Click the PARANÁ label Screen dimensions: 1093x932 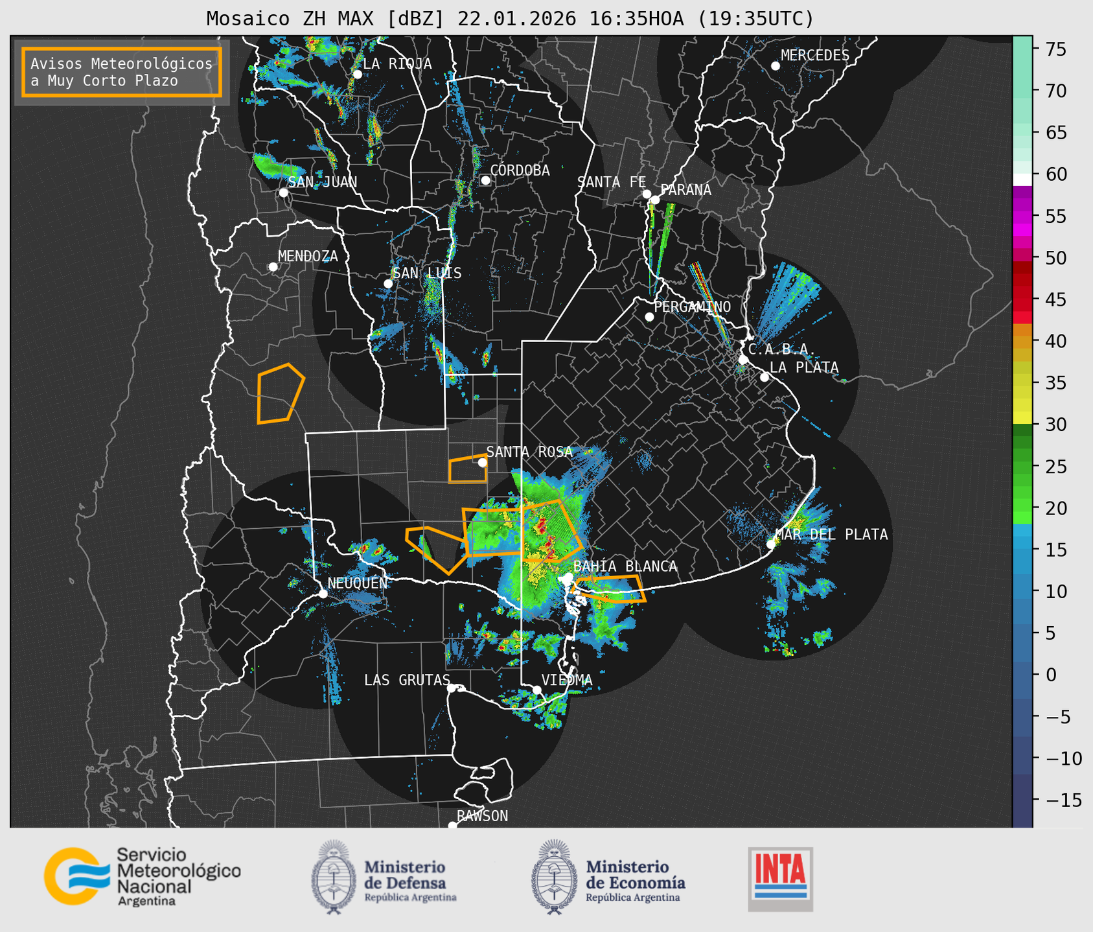tap(685, 190)
